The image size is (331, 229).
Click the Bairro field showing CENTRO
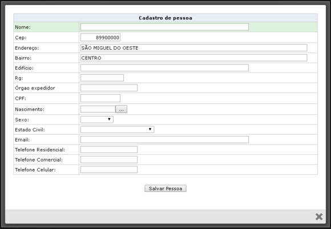coord(193,58)
